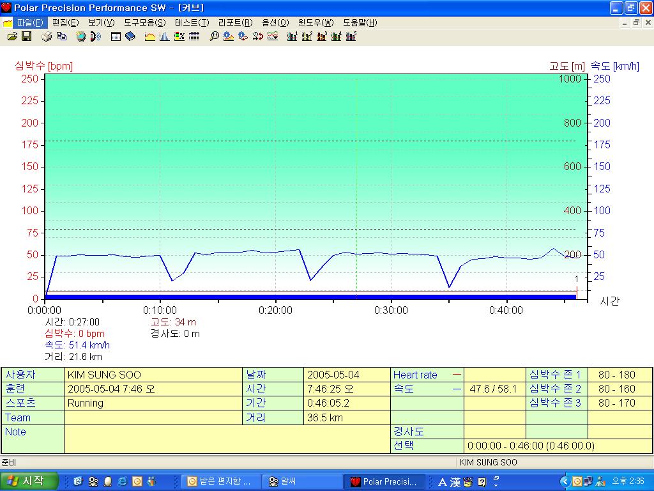The width and height of the screenshot is (654, 491).
Task: Open the 리포트(R) menu
Action: pos(235,22)
